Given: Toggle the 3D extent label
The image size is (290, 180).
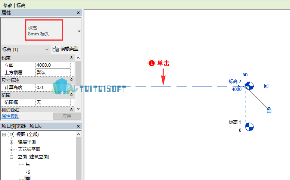Looking at the screenshot, I should tap(245, 75).
